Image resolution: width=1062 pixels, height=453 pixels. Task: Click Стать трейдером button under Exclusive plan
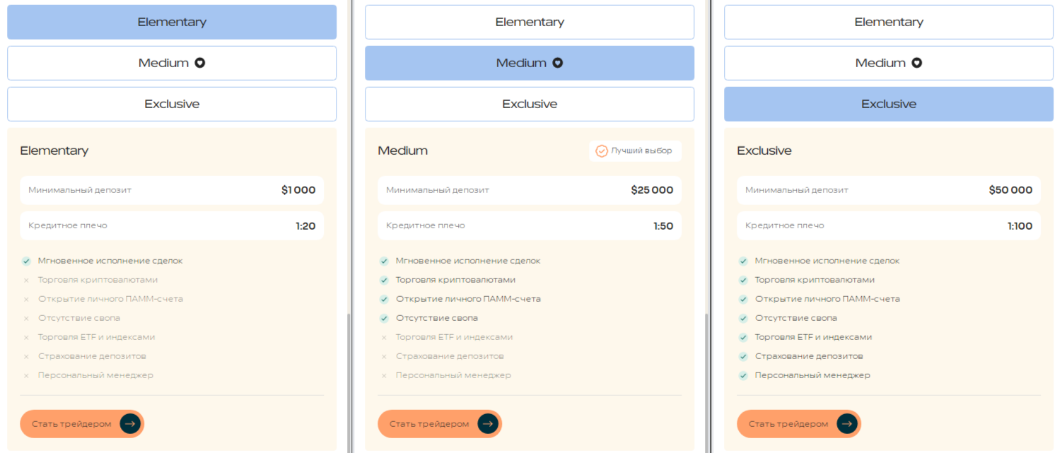point(799,424)
